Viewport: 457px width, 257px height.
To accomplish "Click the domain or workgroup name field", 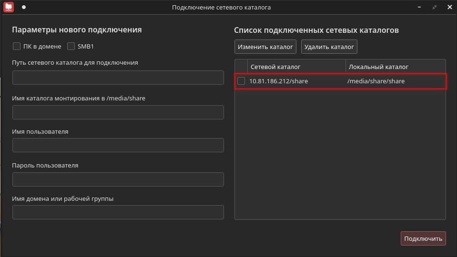I will [x=118, y=212].
